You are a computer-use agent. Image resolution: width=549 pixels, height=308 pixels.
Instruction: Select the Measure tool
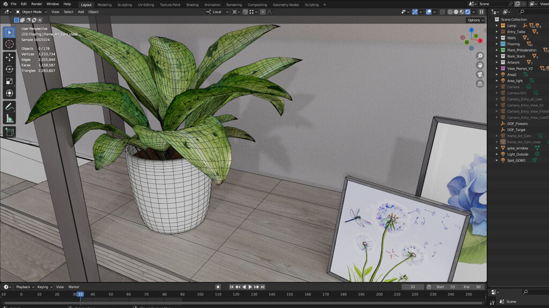9,119
